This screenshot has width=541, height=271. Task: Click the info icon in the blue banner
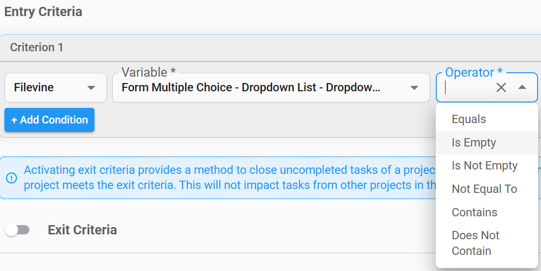tap(11, 178)
